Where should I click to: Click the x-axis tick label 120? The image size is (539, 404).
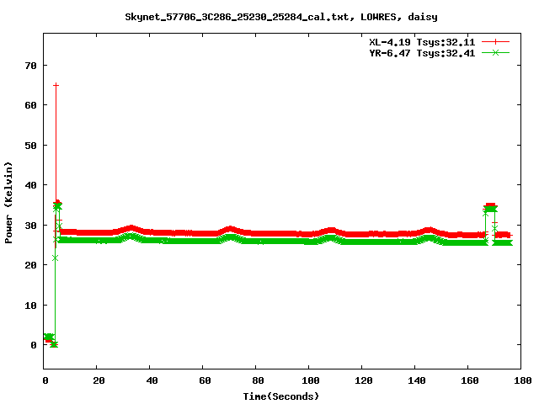(364, 380)
